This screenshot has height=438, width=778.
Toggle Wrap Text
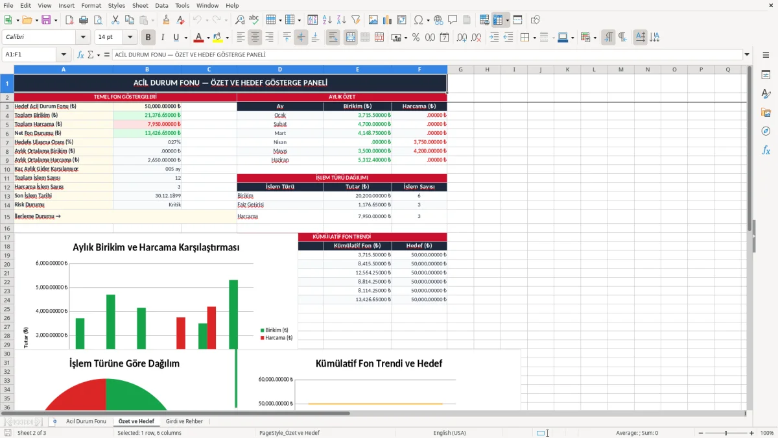tap(333, 38)
